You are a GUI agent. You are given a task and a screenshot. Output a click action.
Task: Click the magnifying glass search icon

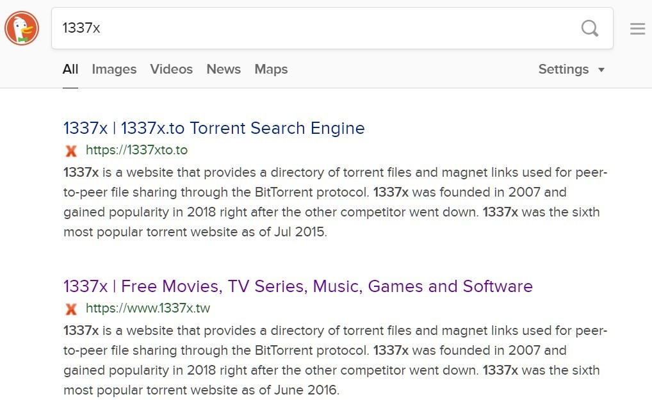pyautogui.click(x=590, y=28)
